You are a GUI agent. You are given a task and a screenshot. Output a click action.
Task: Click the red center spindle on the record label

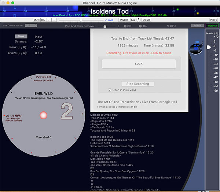click(x=43, y=115)
